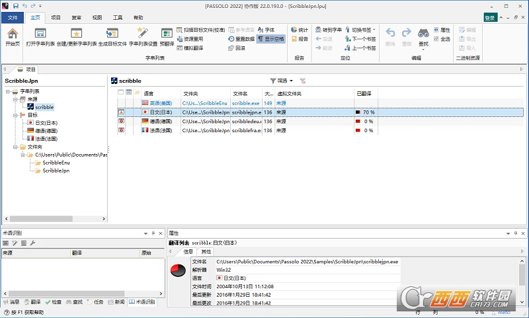529x318 pixels.
Task: Open 打开字串列表 in the ribbon
Action: 40,37
